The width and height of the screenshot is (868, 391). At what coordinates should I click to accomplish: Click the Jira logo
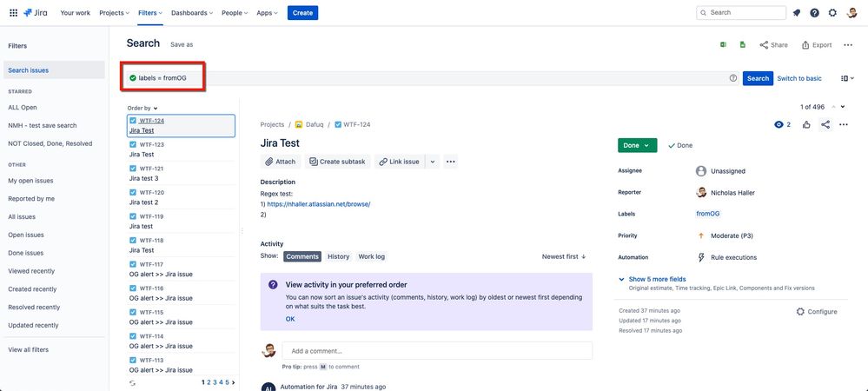pos(36,13)
